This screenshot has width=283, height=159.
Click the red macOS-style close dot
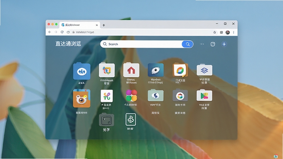(49, 24)
